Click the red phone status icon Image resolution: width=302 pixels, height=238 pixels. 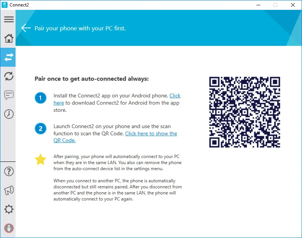9,228
